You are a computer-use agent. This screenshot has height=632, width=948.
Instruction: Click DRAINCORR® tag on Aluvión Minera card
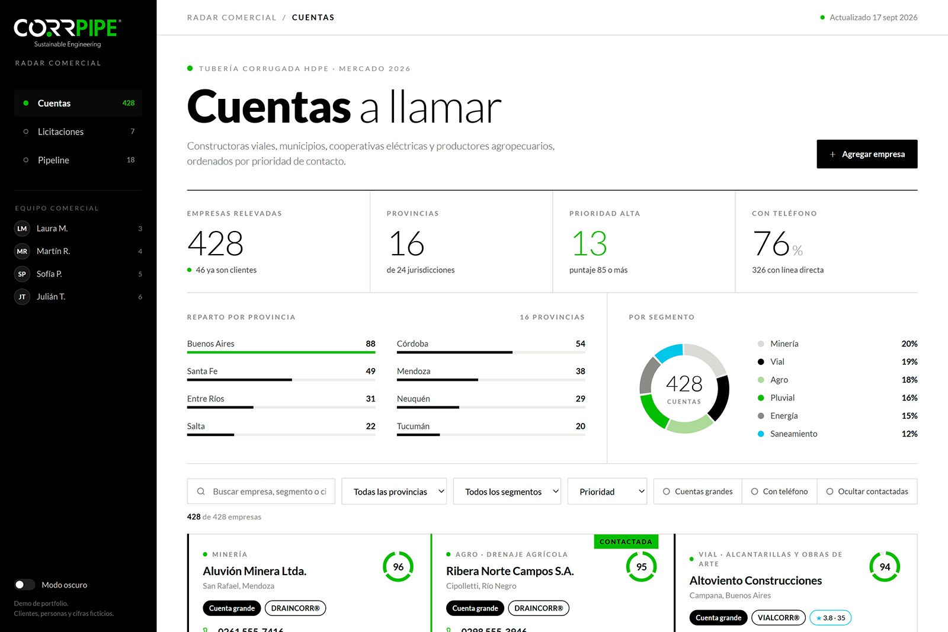(295, 608)
